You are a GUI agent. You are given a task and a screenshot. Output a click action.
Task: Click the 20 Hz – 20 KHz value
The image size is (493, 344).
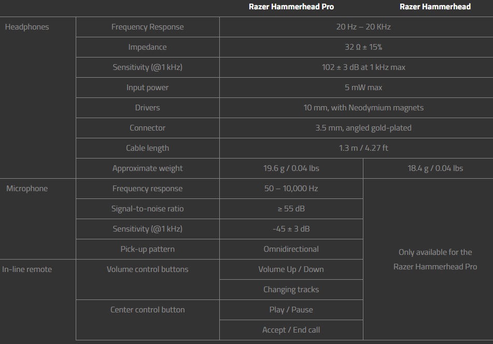[x=363, y=27]
